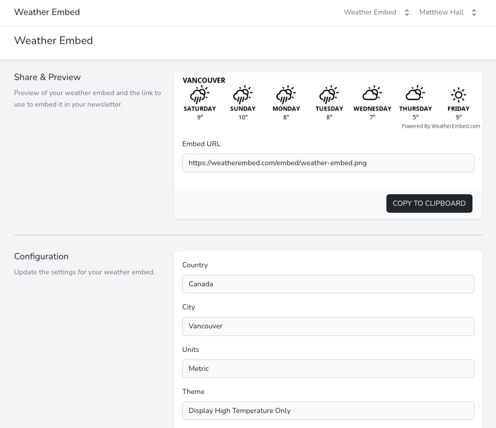Click the Vancouver heading in preview
Screen dimensions: 496x428
click(204, 80)
